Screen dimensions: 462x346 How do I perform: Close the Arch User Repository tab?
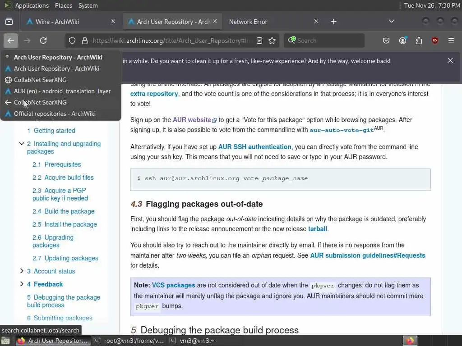(x=215, y=21)
